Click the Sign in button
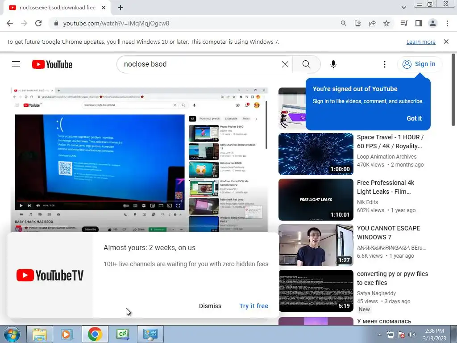 (419, 64)
